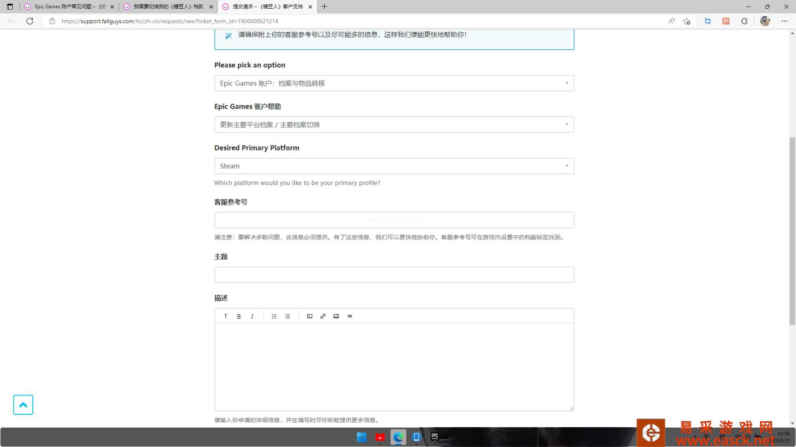
Task: Open the red coupon extension icon
Action: tap(726, 21)
